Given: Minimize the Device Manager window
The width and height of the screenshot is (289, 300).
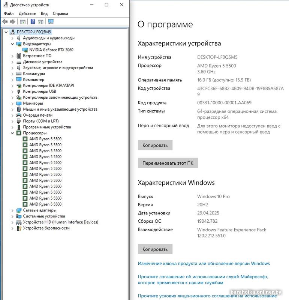Looking at the screenshot, I should click(92, 5).
